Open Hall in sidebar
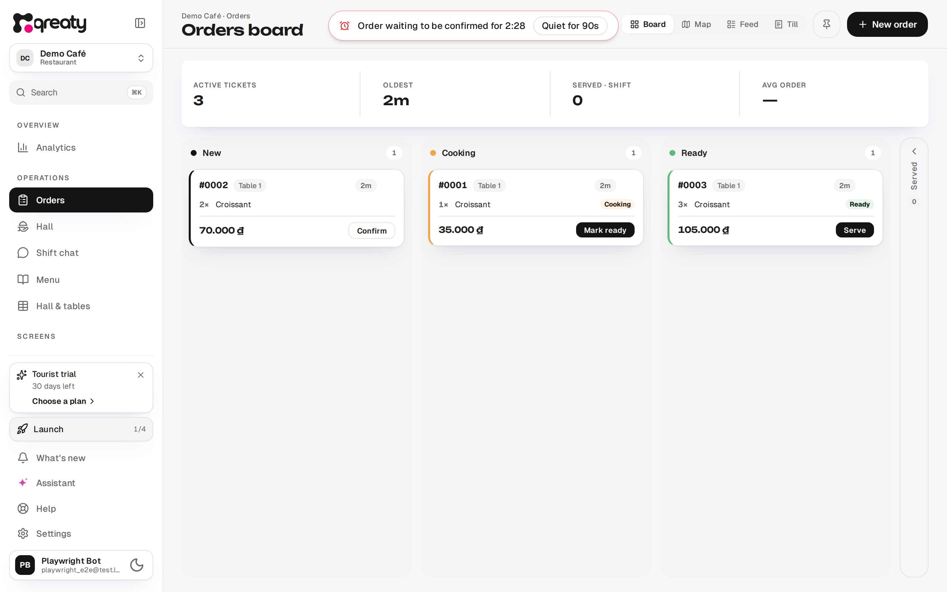Screen dimensions: 947x592 pyautogui.click(x=81, y=226)
